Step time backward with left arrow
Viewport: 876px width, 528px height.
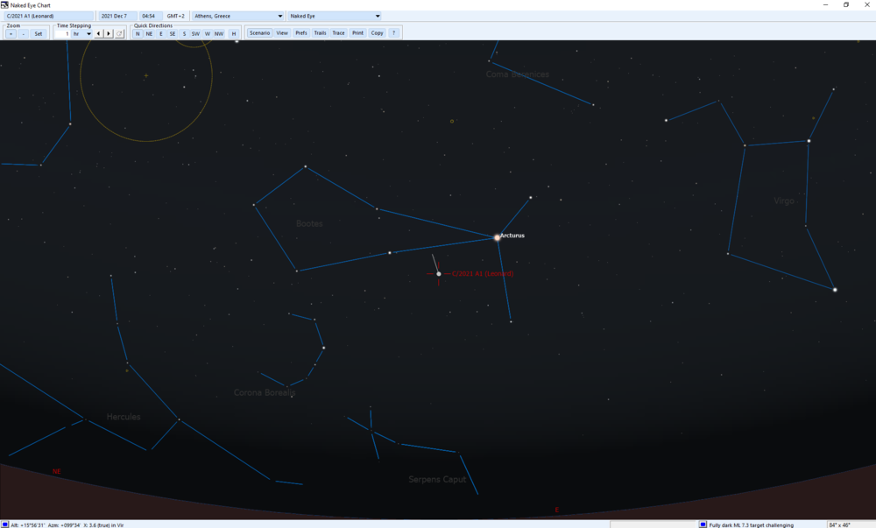coord(98,33)
